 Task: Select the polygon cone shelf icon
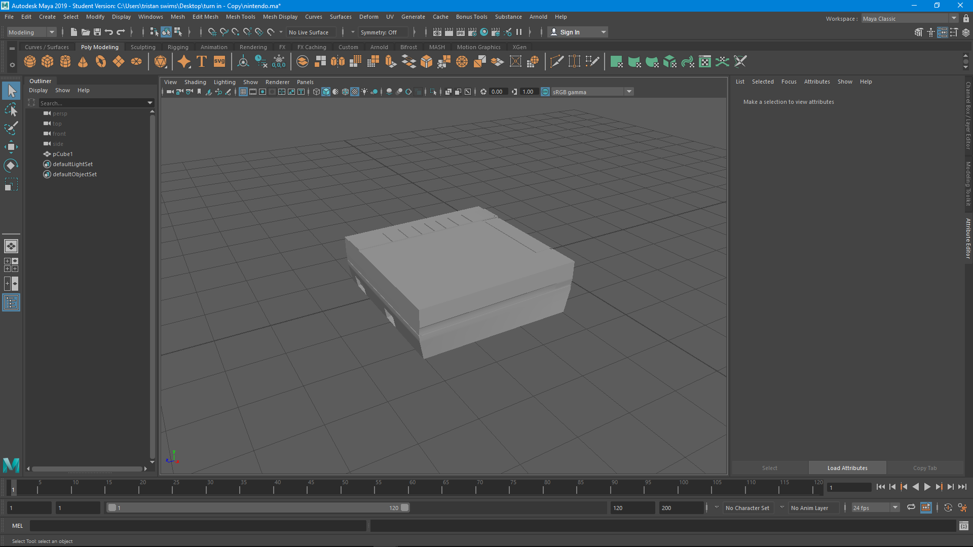click(x=83, y=62)
